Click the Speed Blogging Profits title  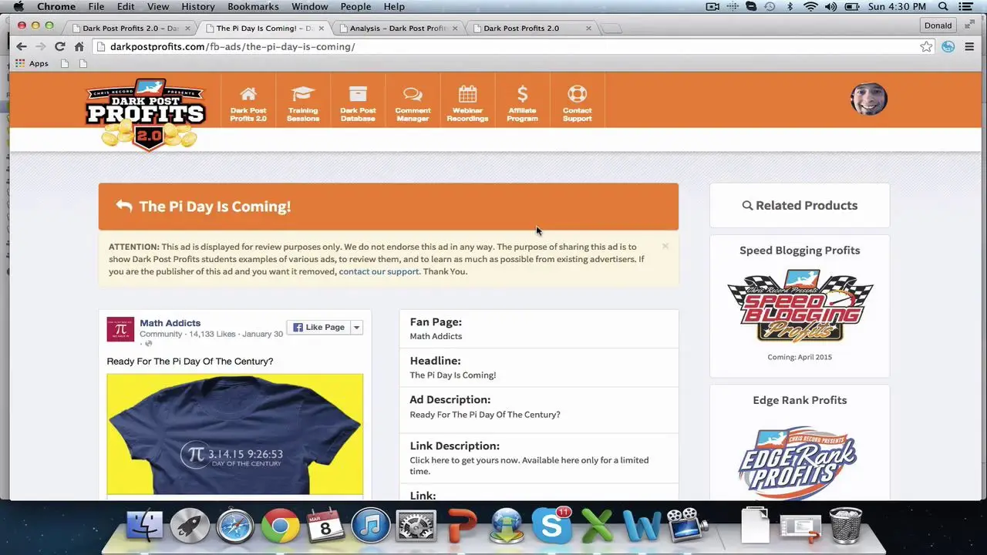[x=800, y=251]
